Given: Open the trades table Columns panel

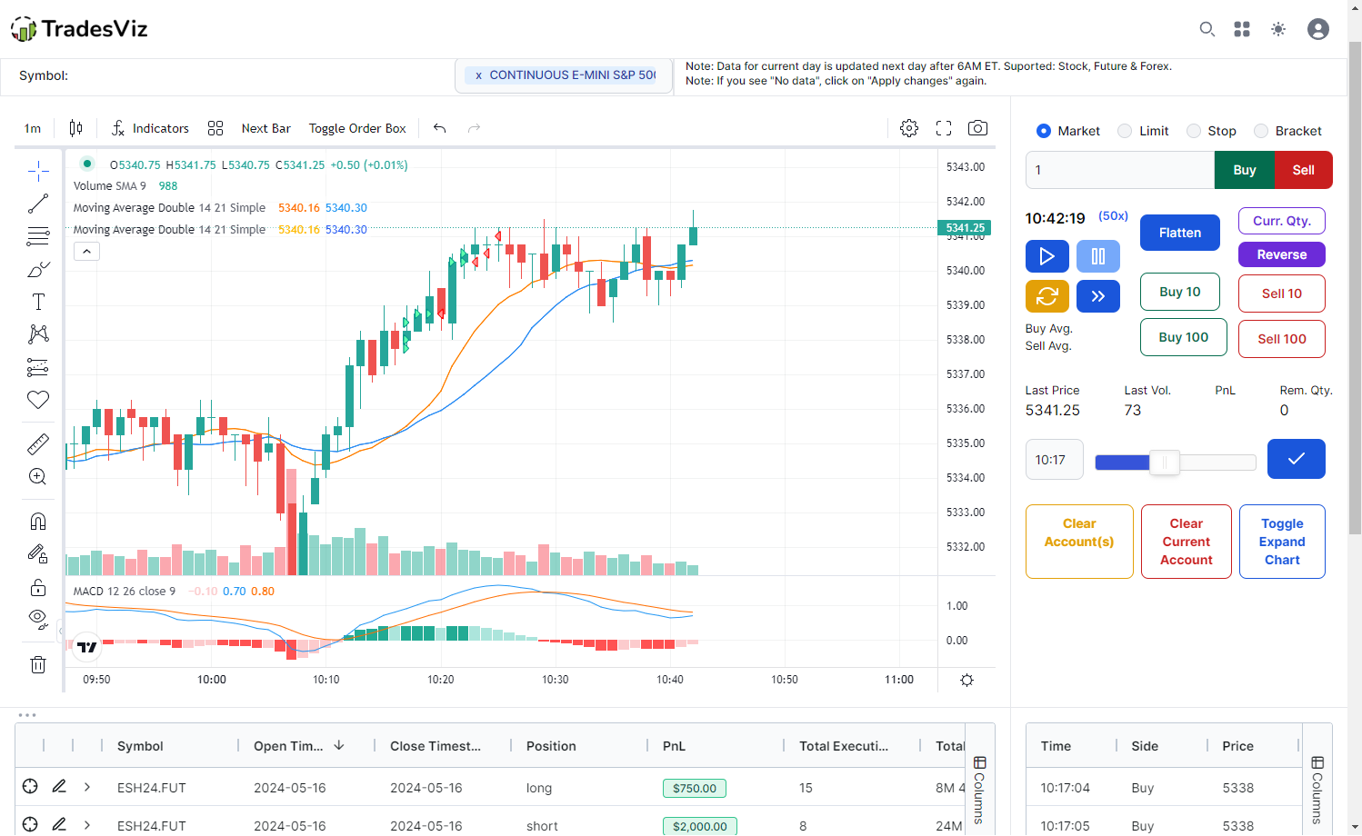Looking at the screenshot, I should (x=980, y=791).
